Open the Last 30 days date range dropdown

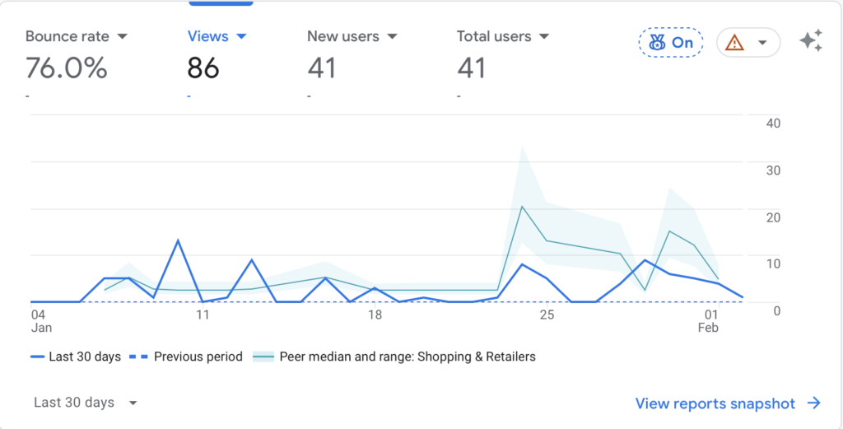point(86,403)
